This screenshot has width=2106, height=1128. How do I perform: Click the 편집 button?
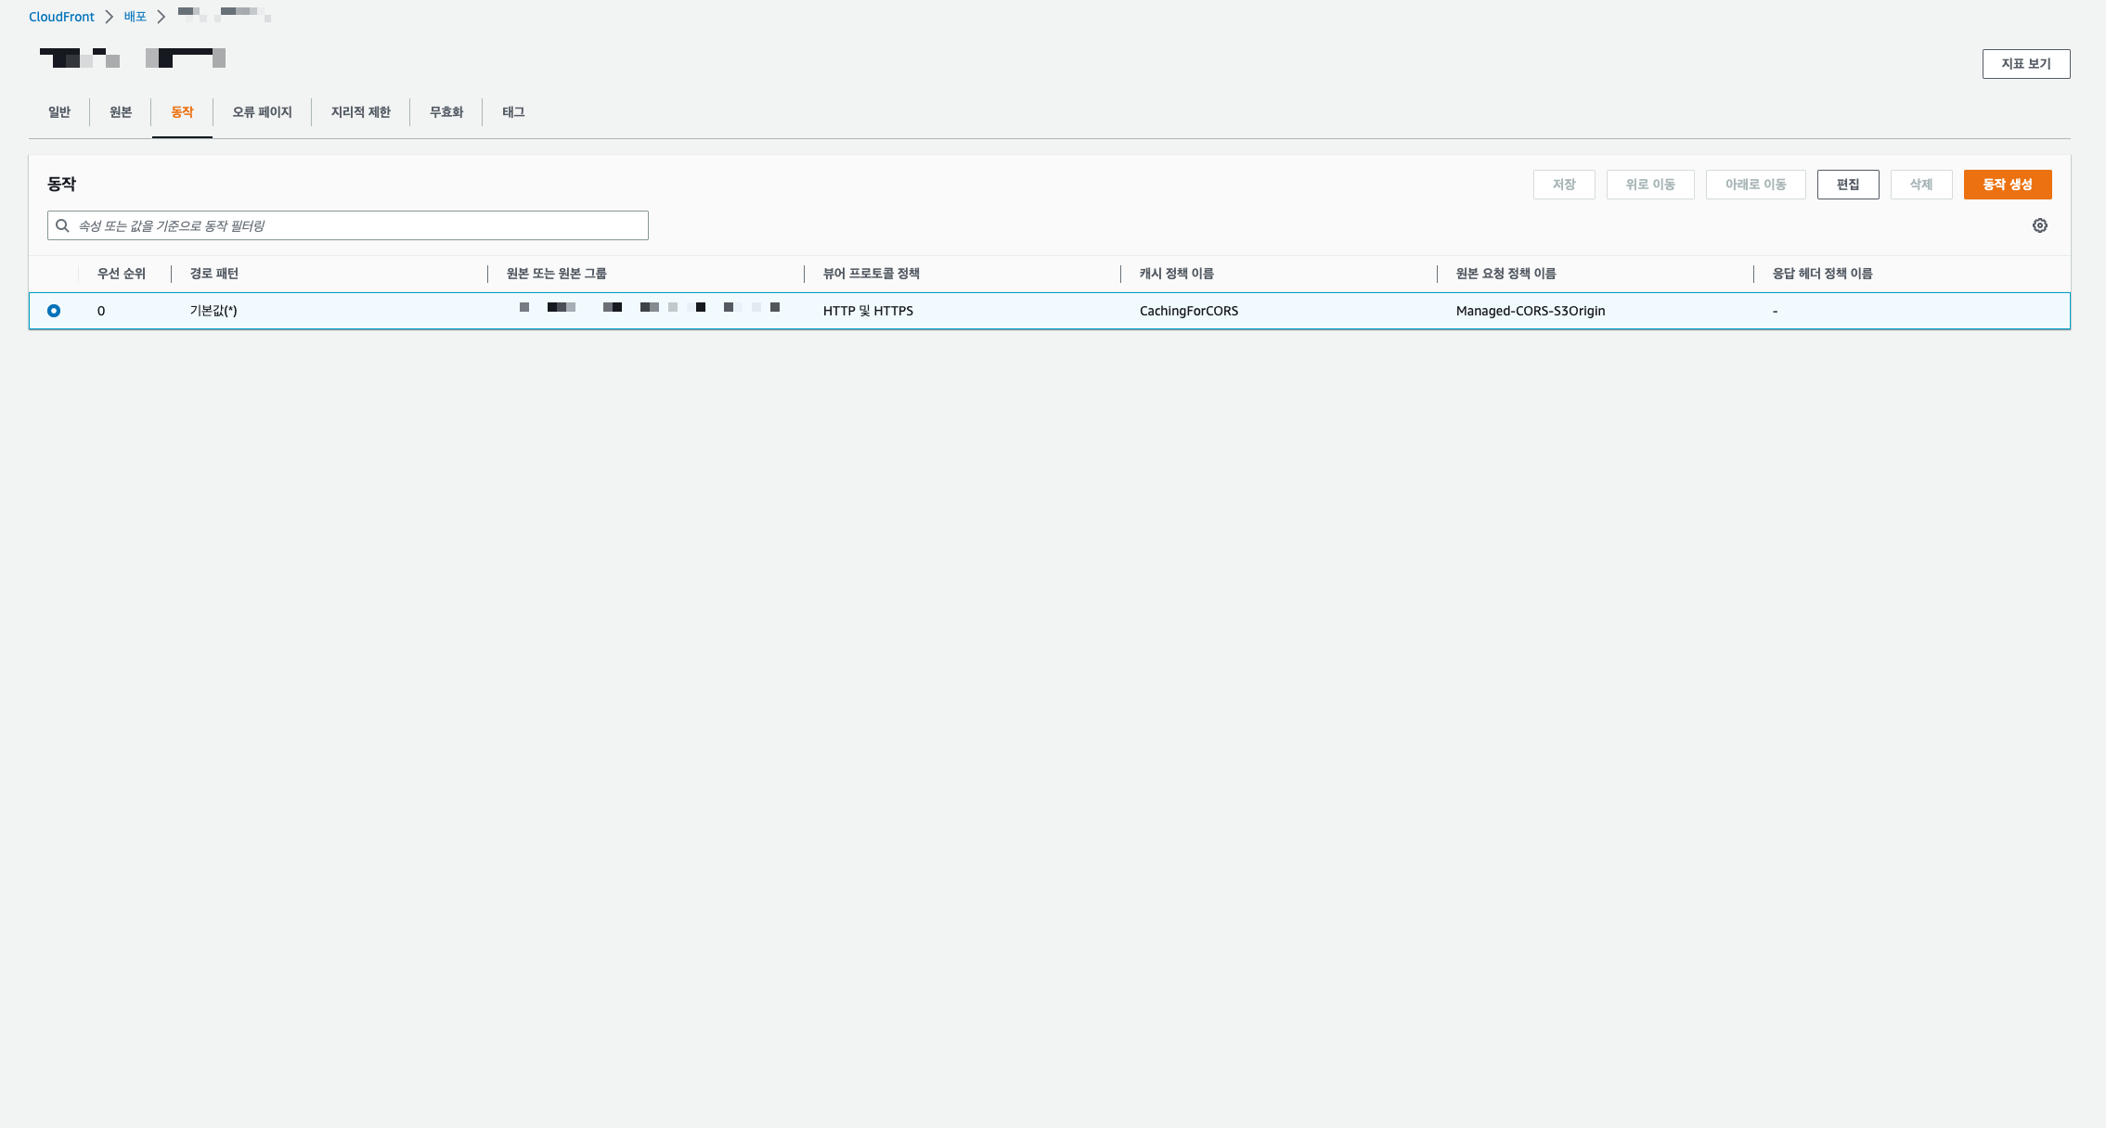(x=1847, y=185)
